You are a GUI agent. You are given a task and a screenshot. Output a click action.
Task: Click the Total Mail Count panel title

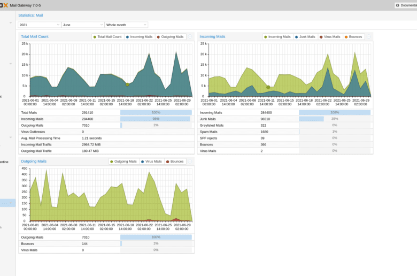35,37
